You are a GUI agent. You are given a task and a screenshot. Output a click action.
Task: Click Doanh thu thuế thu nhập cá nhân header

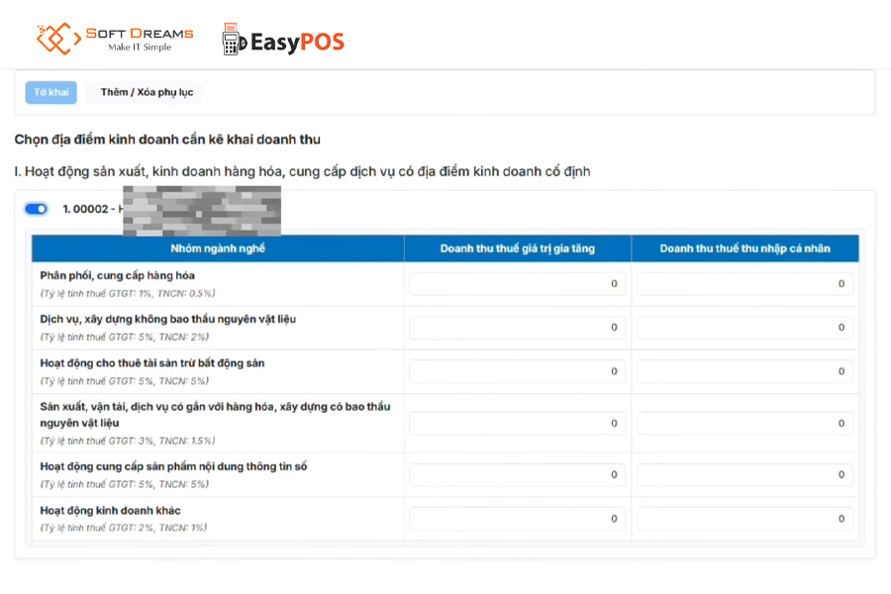click(744, 248)
